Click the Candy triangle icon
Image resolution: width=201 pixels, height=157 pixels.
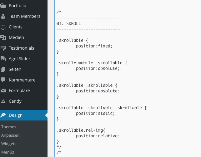click(3, 101)
